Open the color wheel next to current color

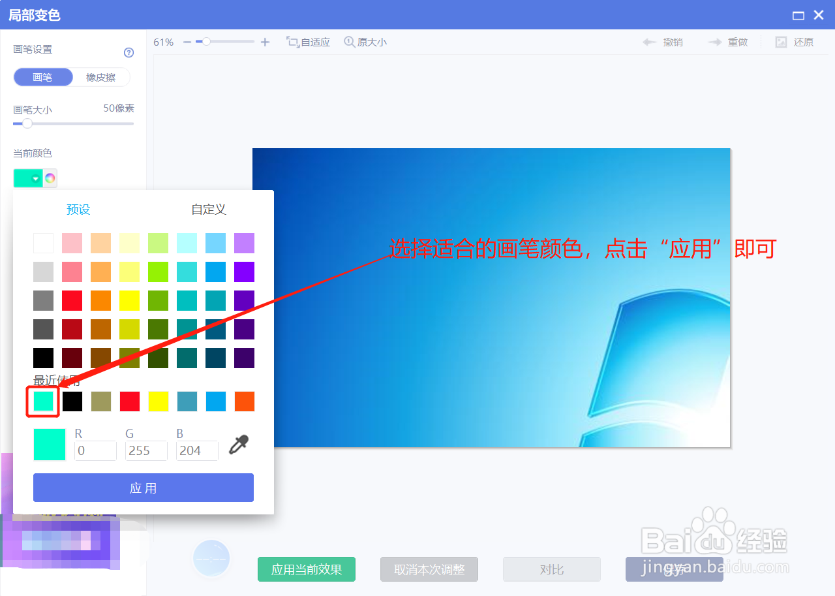50,178
